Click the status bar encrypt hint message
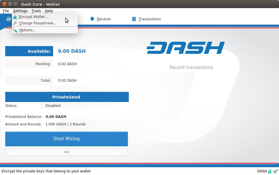 coord(46,171)
